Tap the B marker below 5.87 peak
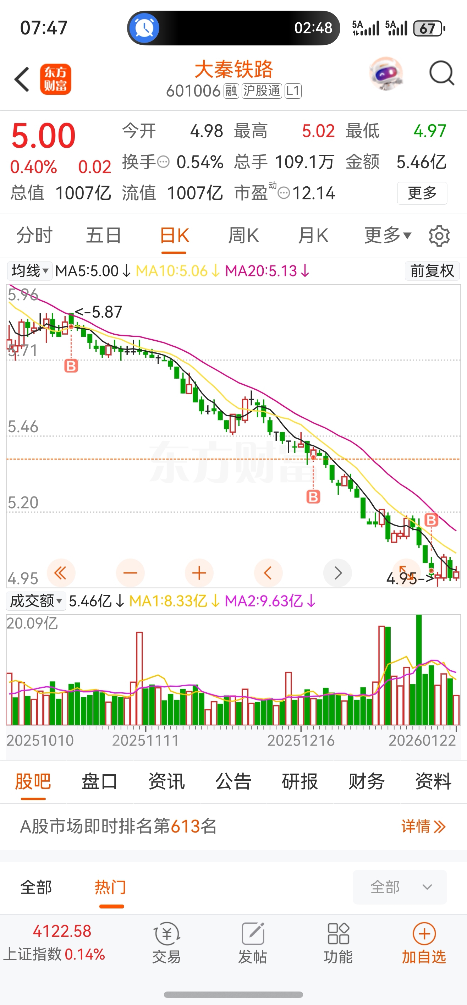 coord(71,366)
